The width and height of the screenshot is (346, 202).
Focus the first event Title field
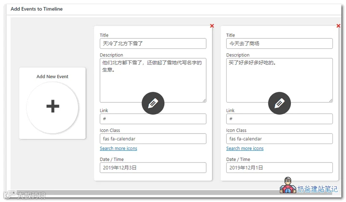[153, 44]
